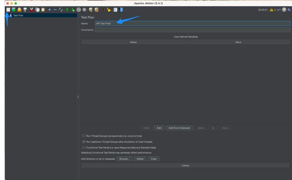This screenshot has height=180, width=292.
Task: Click the feather icon at toolbar end
Action: pos(289,10)
